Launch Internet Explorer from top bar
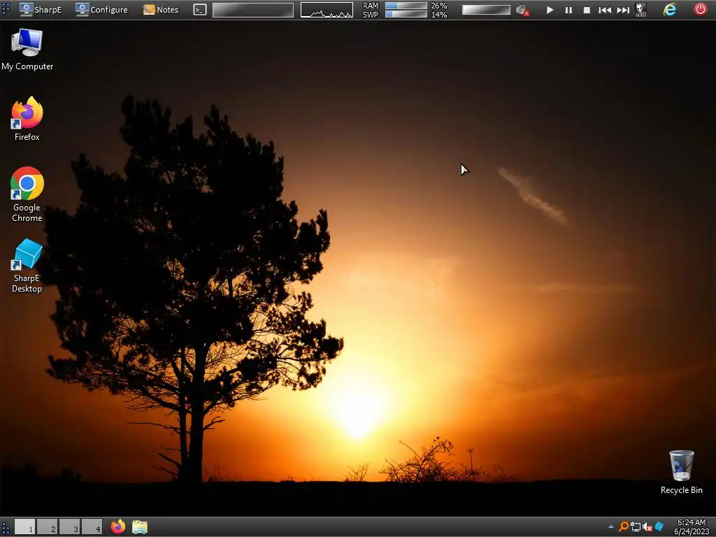This screenshot has width=716, height=537. pos(669,9)
